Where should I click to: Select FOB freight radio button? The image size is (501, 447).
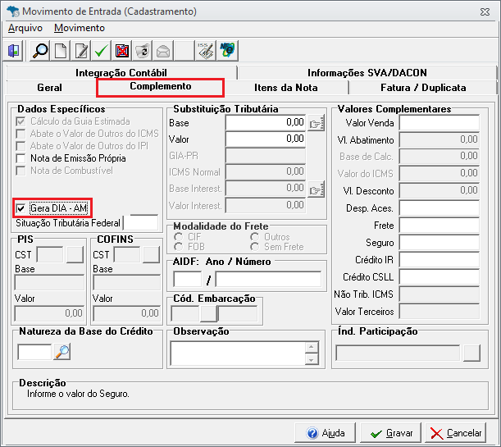tap(178, 247)
